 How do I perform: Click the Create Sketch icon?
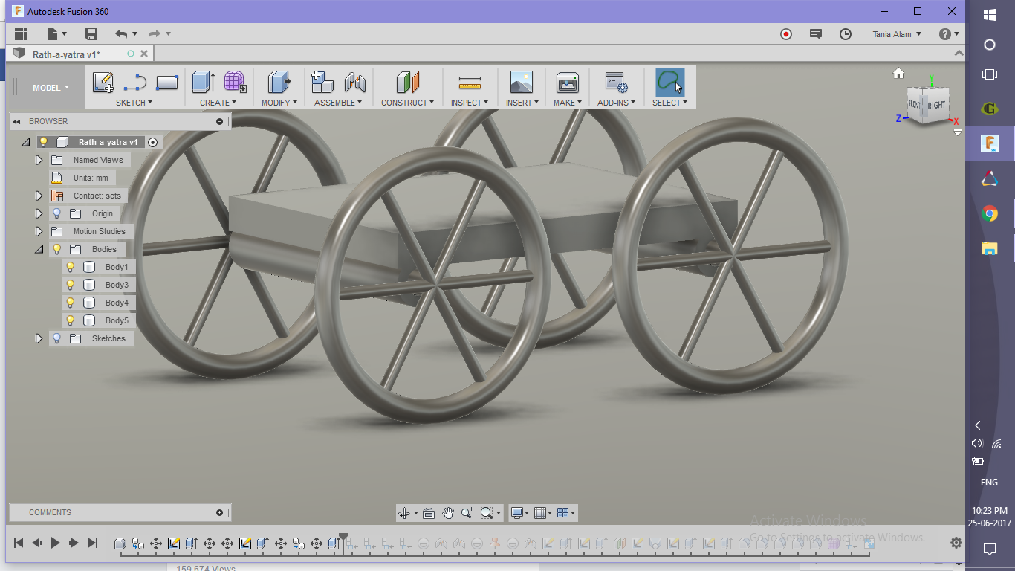[x=103, y=82]
